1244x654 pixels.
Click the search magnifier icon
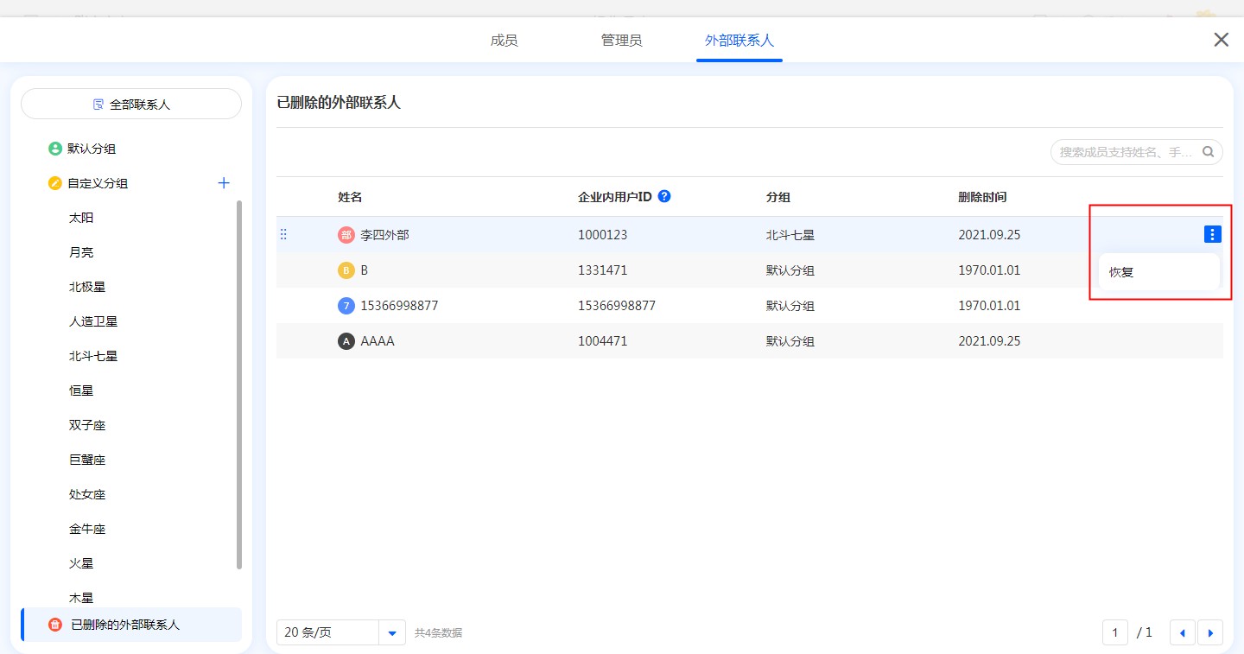[x=1209, y=152]
